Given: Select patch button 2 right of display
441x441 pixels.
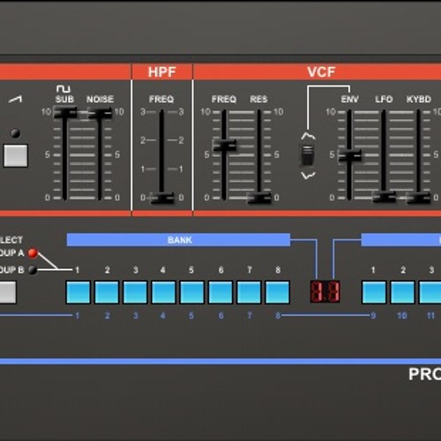Looking at the screenshot, I should coord(402,292).
